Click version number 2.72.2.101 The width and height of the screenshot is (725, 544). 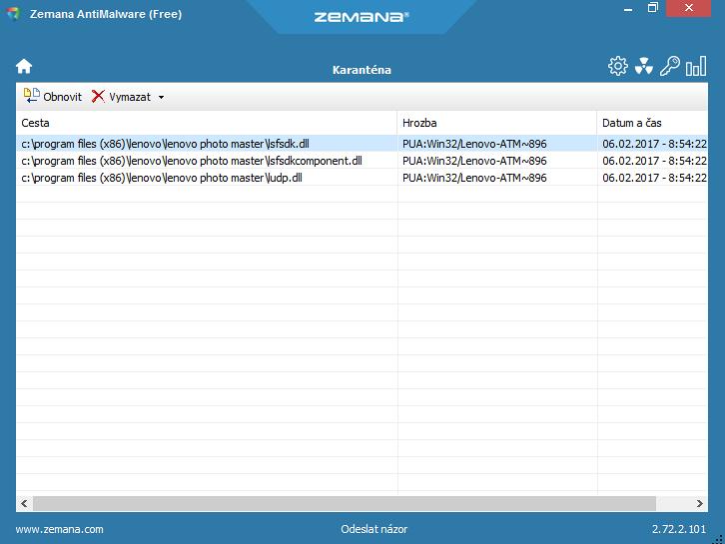click(679, 529)
